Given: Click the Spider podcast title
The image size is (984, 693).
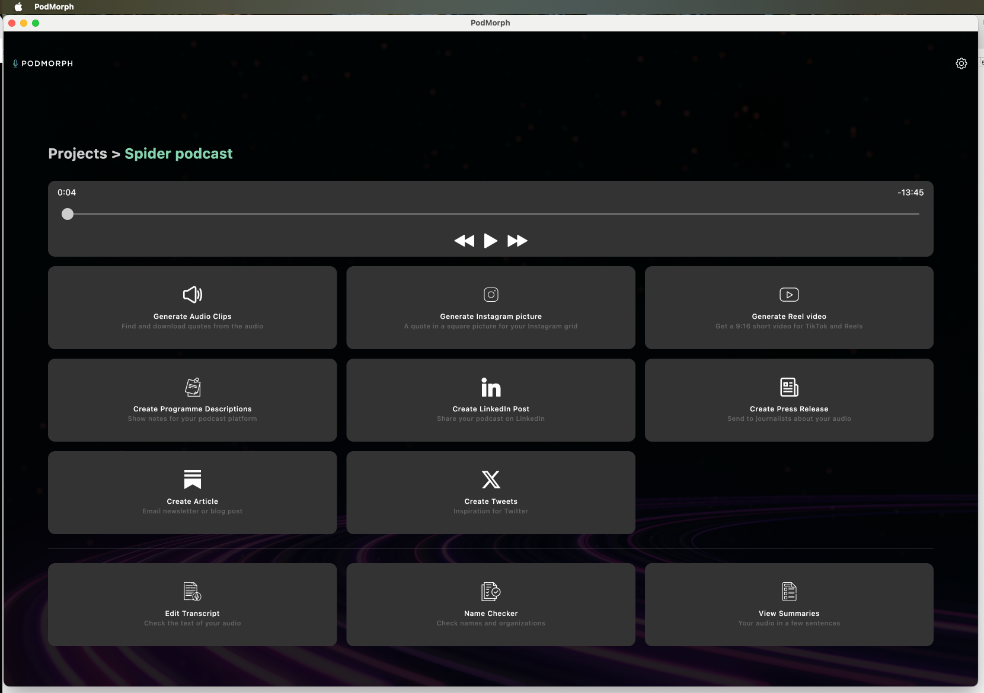Looking at the screenshot, I should point(178,154).
